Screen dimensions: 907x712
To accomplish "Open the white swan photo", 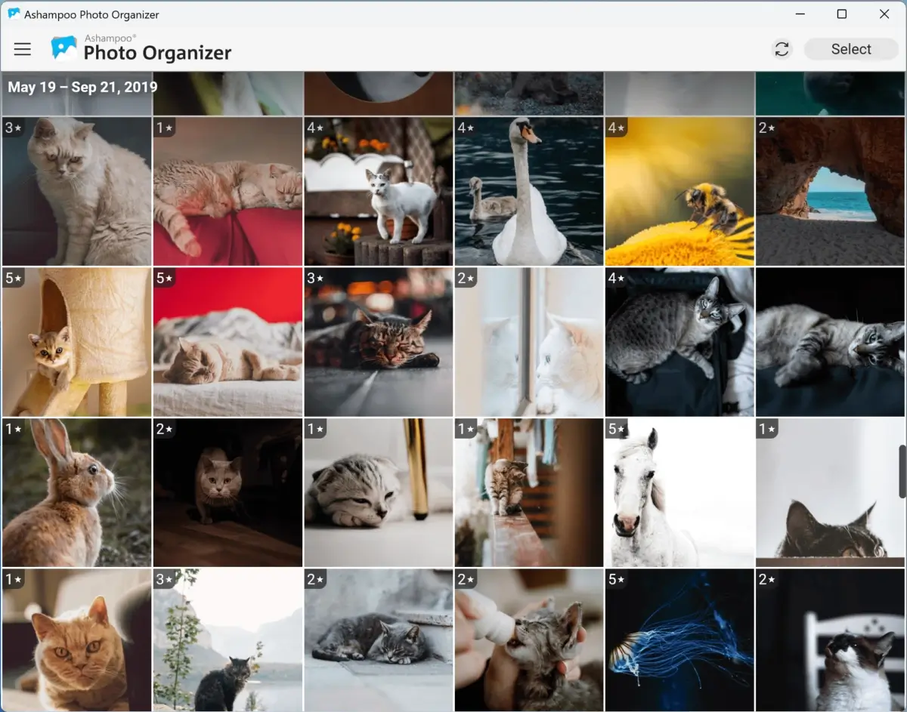I will click(x=528, y=191).
